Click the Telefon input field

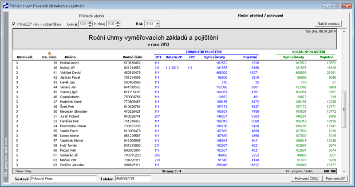133,179
